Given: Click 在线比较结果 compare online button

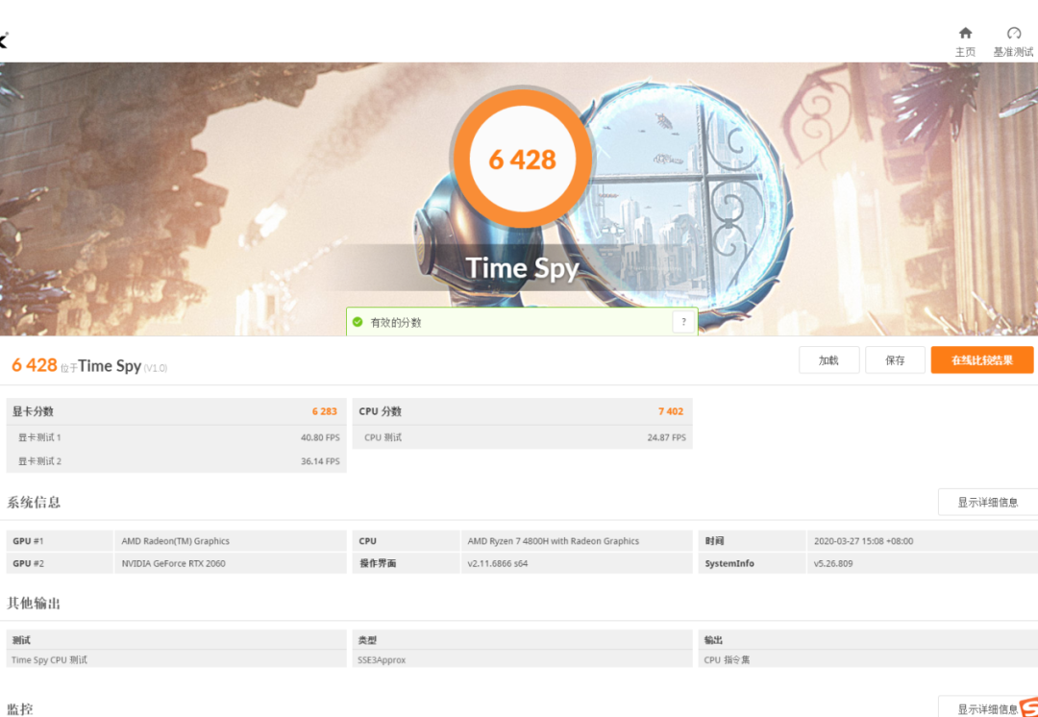Looking at the screenshot, I should [981, 360].
